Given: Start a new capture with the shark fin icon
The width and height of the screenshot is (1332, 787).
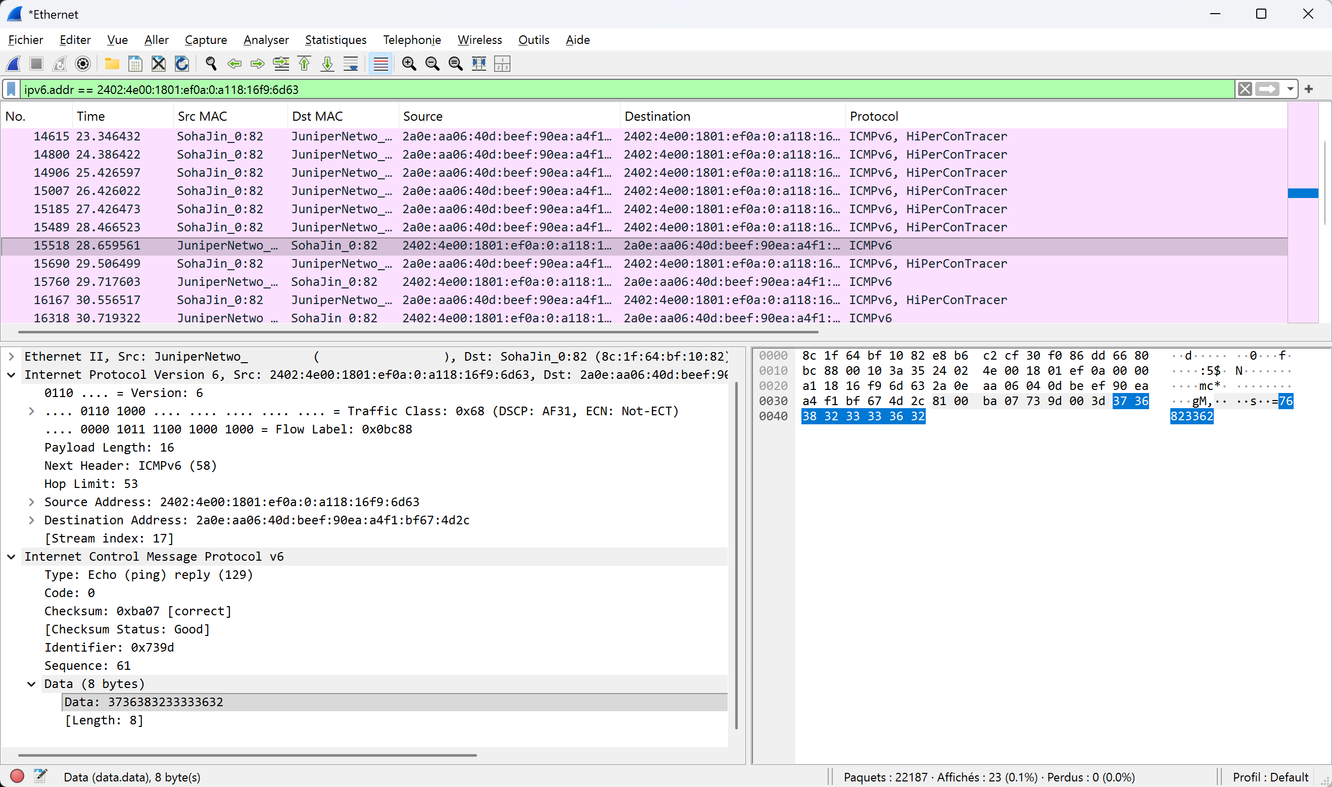Looking at the screenshot, I should [13, 64].
